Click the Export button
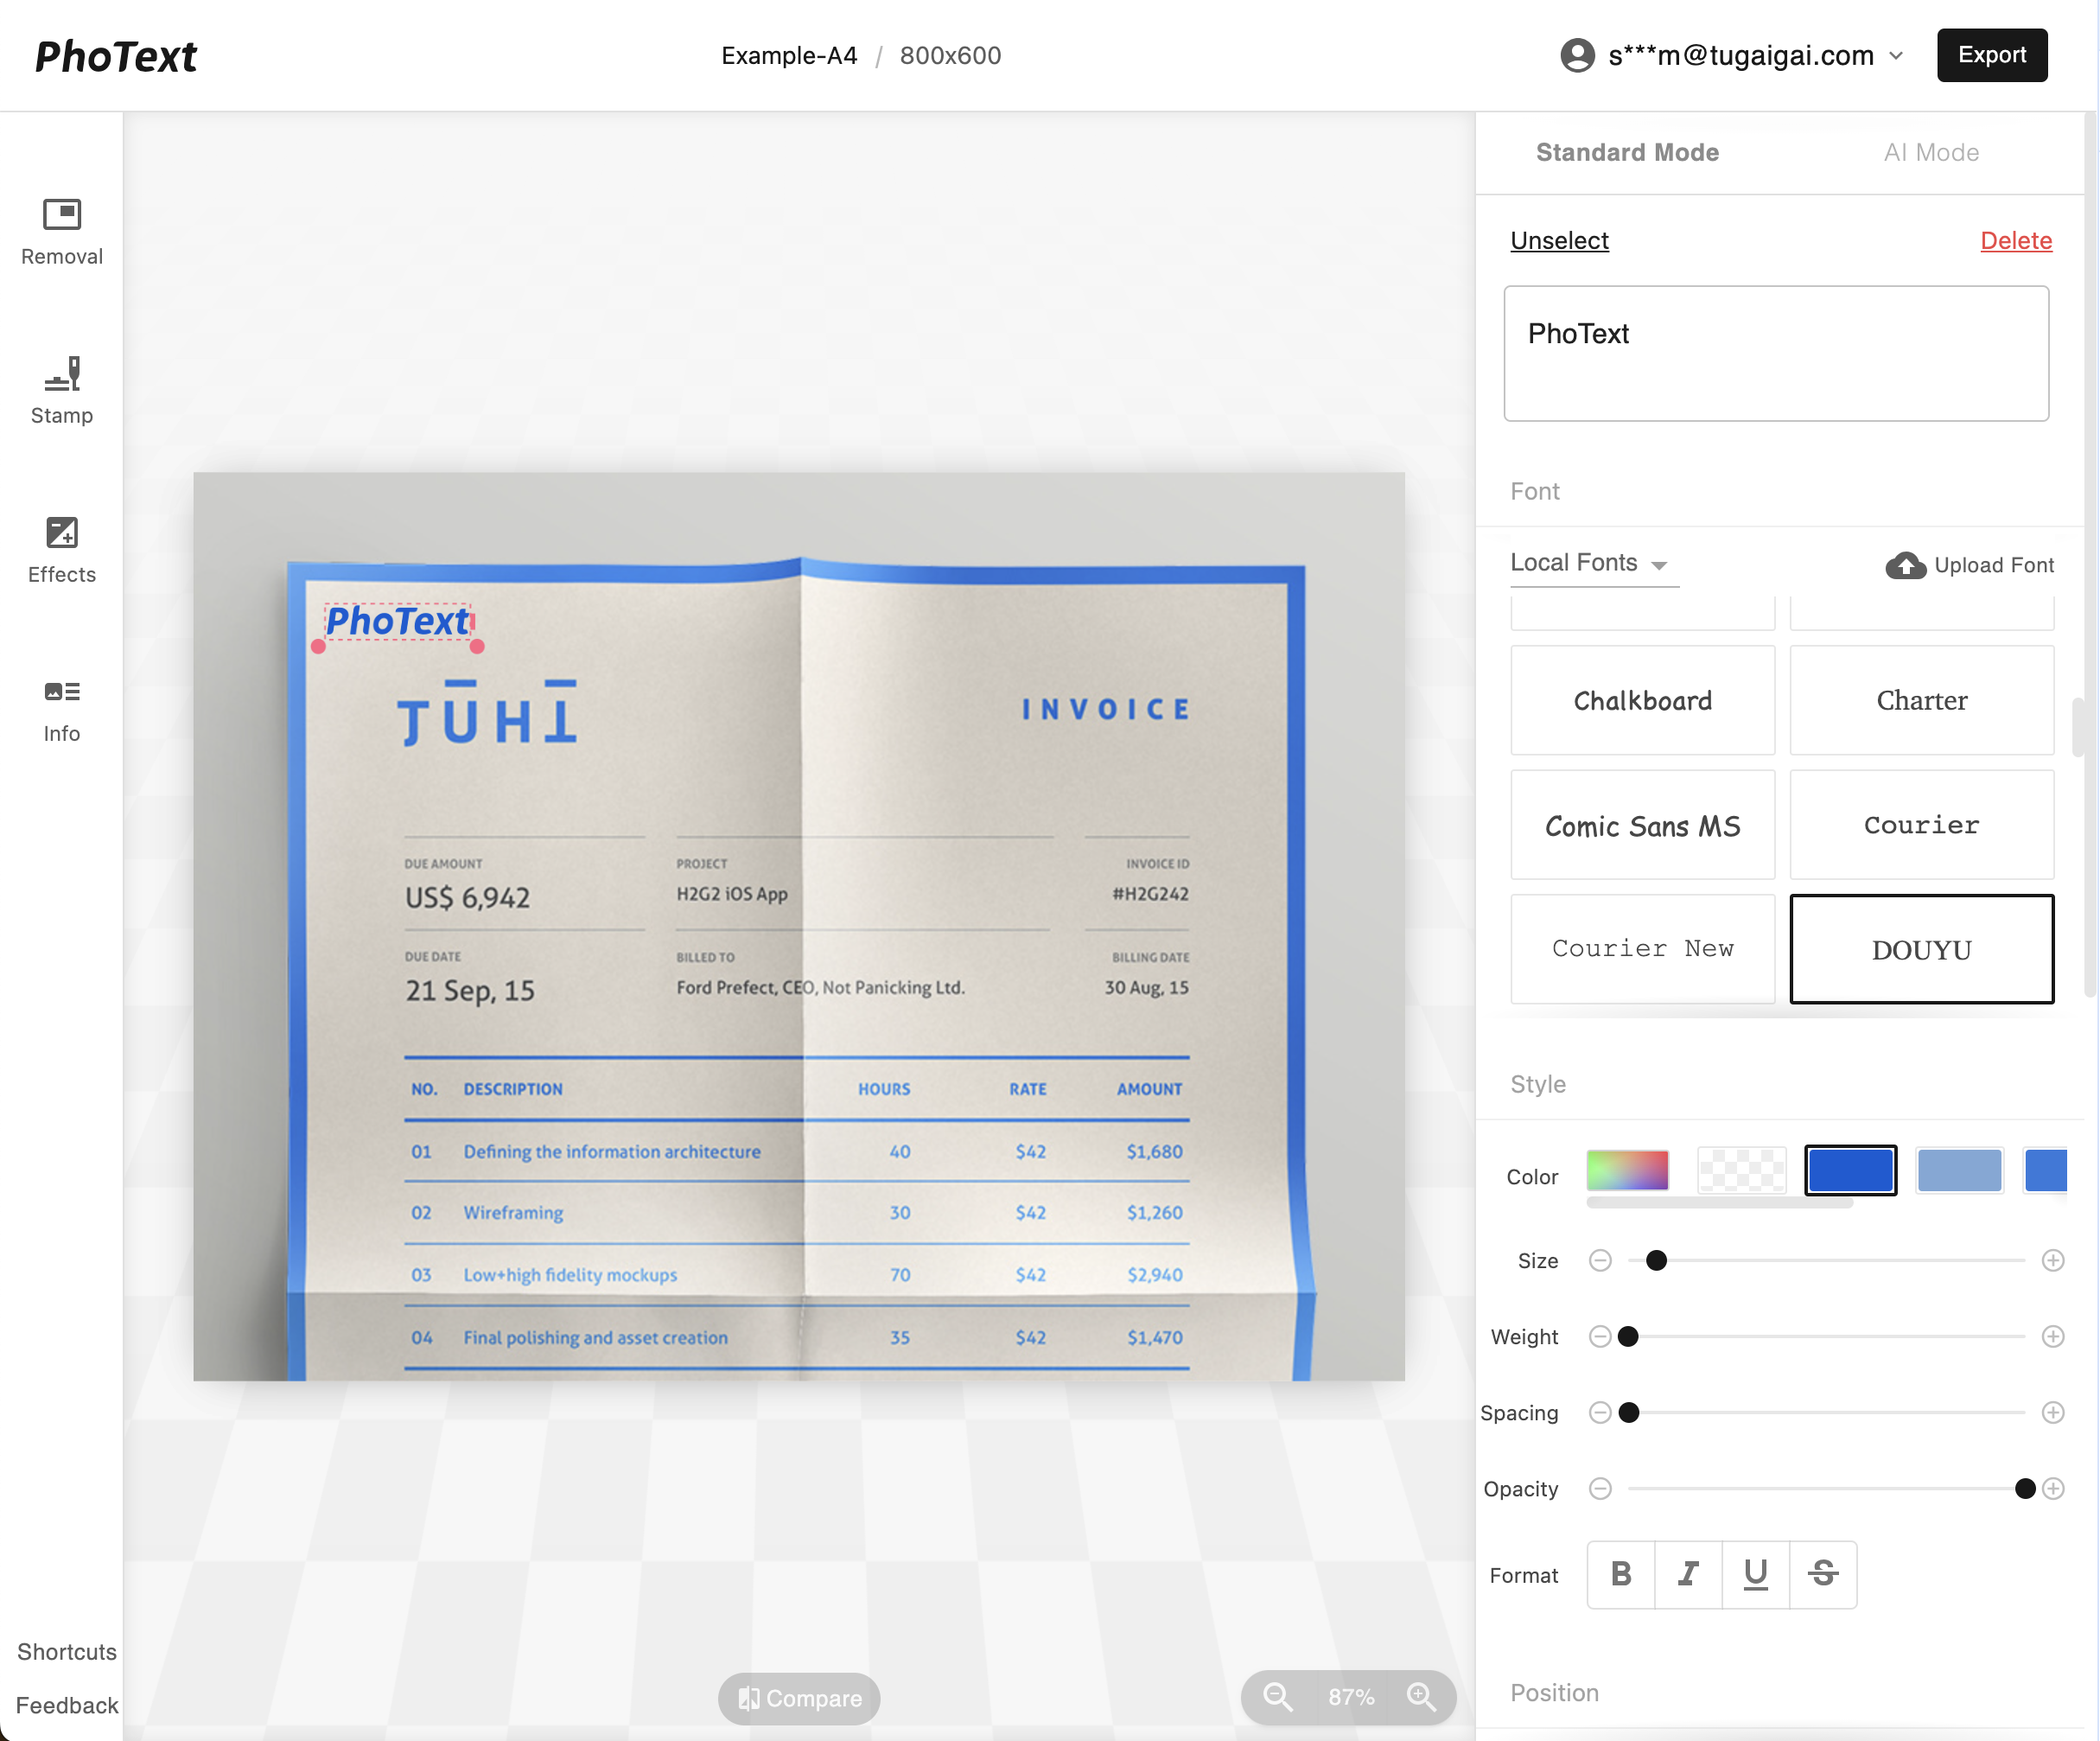 coord(1991,55)
